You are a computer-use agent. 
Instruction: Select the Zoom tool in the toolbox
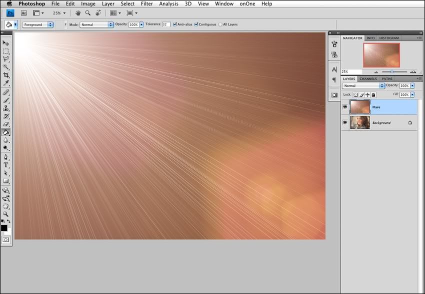coord(5,214)
